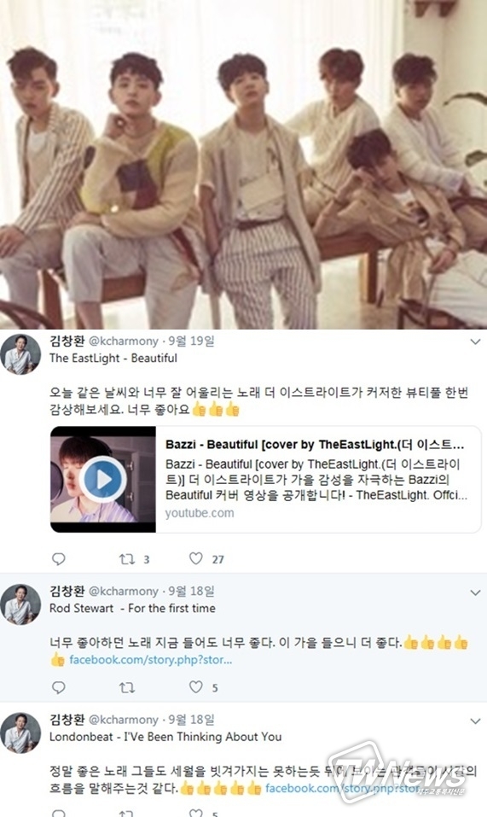This screenshot has height=817, width=487.
Task: Reply to The EastLight Beautiful tweet
Action: pyautogui.click(x=59, y=559)
